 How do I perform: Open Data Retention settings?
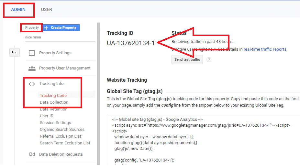click(54, 109)
